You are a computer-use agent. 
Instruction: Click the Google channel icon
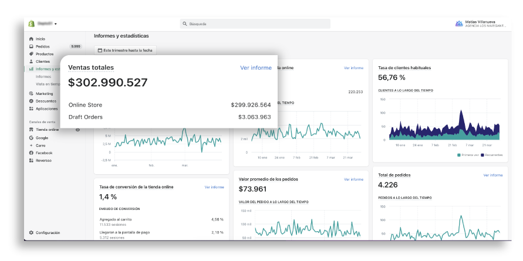tap(31, 138)
